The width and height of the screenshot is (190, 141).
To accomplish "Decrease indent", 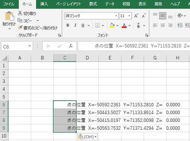I will [180, 25].
